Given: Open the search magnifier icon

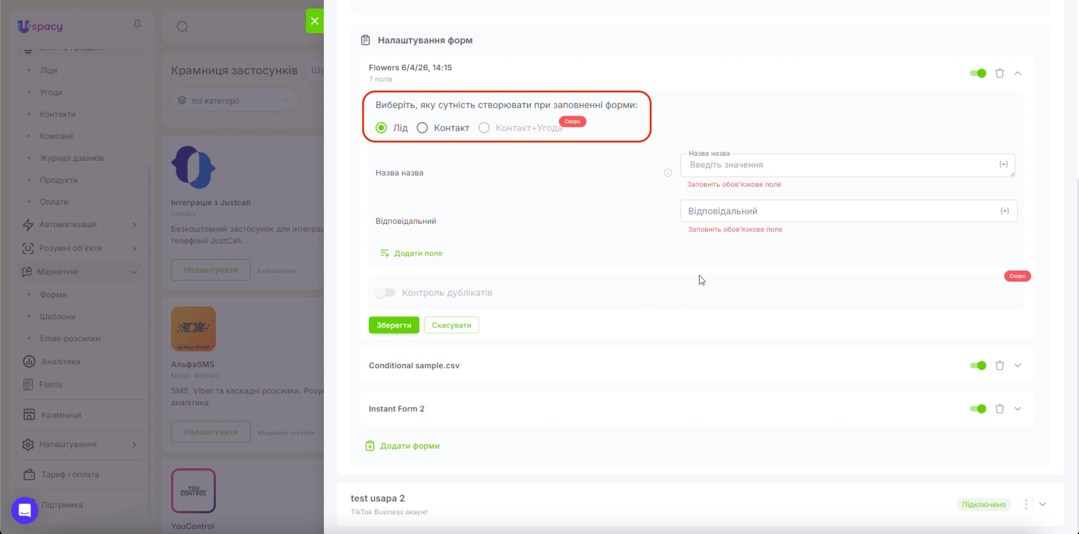Looking at the screenshot, I should click(182, 27).
